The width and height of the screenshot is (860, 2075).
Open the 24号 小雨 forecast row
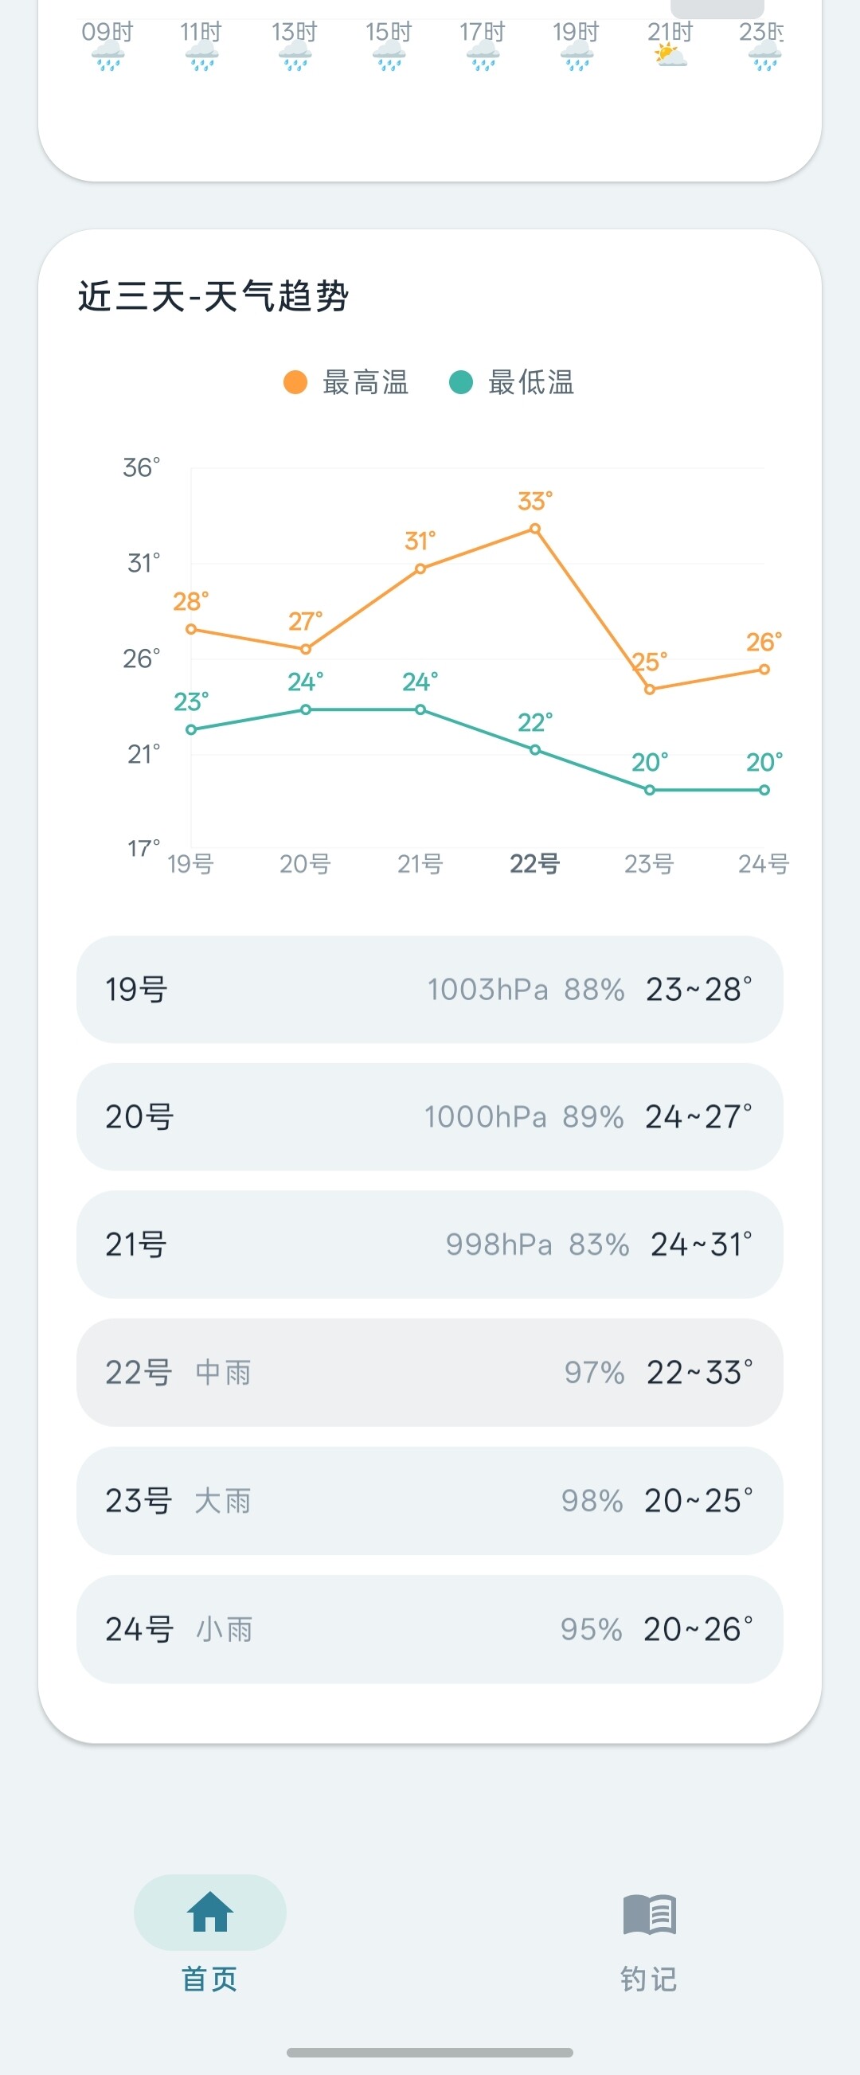pos(430,1629)
